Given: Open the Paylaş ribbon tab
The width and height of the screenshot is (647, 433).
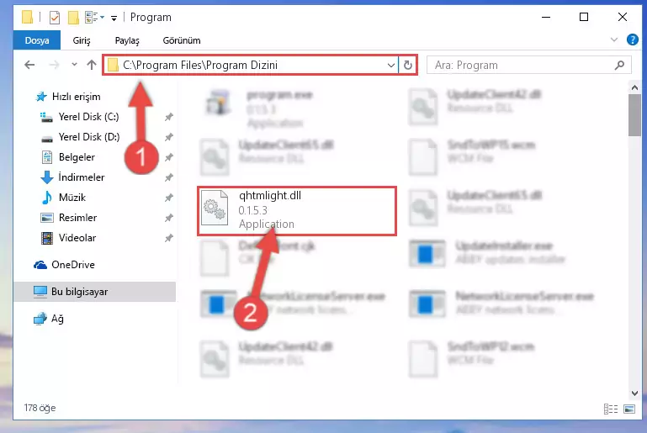Looking at the screenshot, I should click(x=127, y=40).
